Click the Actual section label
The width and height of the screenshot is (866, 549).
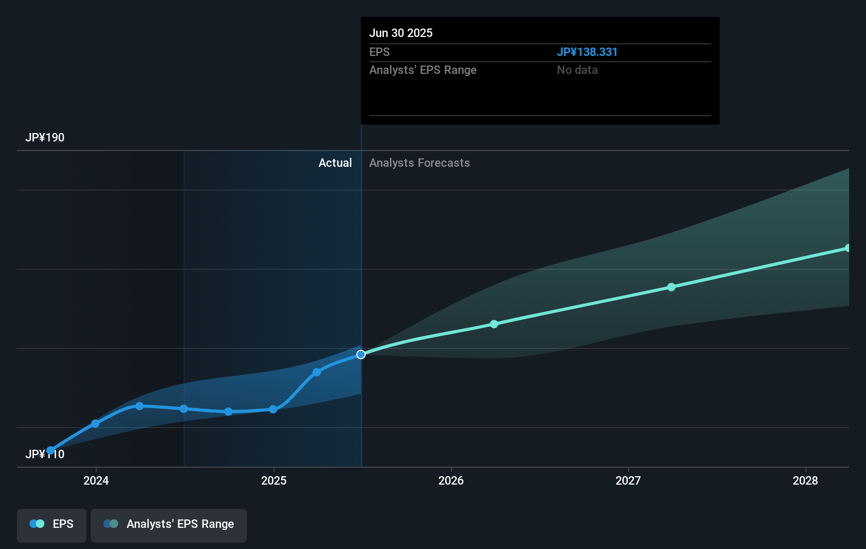[x=335, y=163]
